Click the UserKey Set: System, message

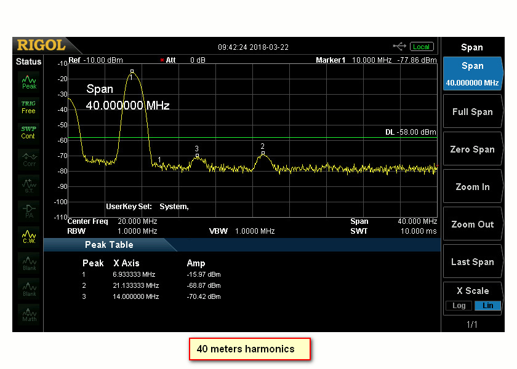click(147, 207)
